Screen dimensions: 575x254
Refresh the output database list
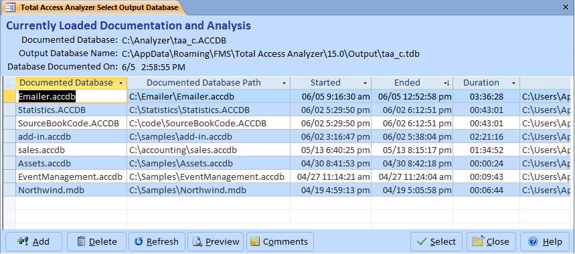pyautogui.click(x=157, y=241)
